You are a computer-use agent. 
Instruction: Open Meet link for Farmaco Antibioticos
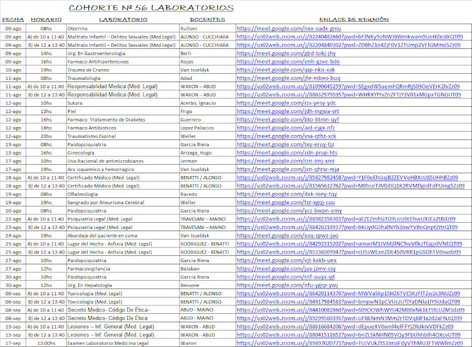pyautogui.click(x=286, y=128)
